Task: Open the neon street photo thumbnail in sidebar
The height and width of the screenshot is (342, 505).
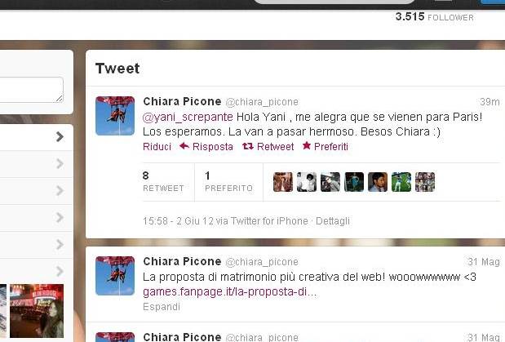Action: coord(37,311)
